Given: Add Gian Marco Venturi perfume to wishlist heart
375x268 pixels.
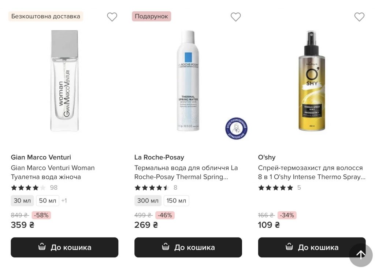Looking at the screenshot, I should [x=112, y=17].
